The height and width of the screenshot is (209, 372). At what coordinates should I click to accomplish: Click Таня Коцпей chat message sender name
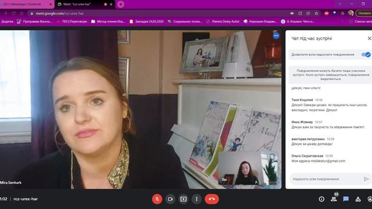pos(302,100)
